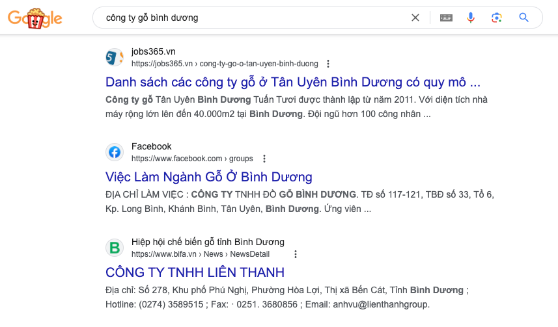558x327 pixels.
Task: Open the more options menu for jobs365.vn result
Action: [328, 64]
